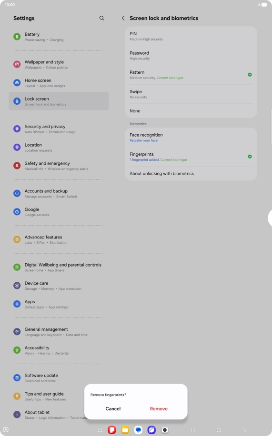Tap the search icon in Settings
This screenshot has height=436, width=272.
pos(101,18)
